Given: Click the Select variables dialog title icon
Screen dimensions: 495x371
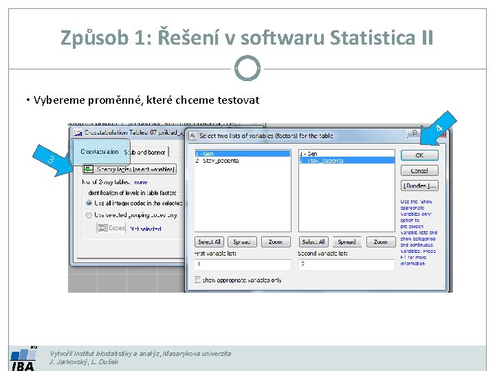Looking at the screenshot, I should pyautogui.click(x=192, y=136).
